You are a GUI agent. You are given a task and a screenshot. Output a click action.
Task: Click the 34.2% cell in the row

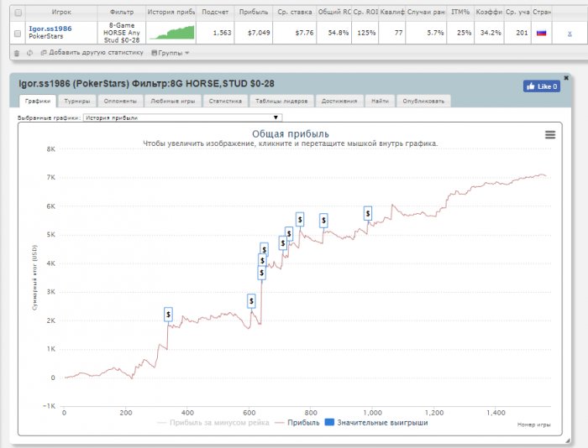tap(491, 33)
